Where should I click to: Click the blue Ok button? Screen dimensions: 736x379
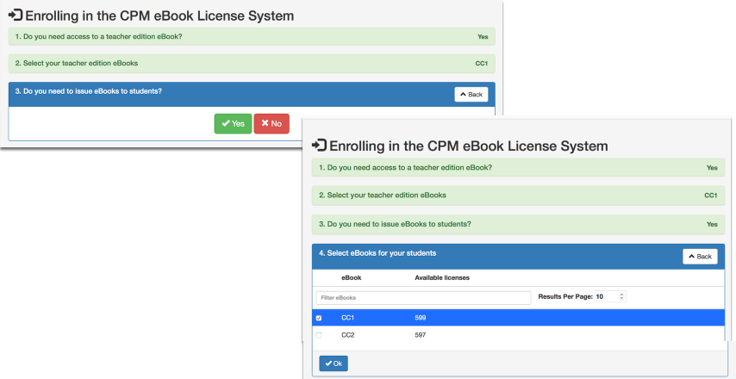point(334,363)
